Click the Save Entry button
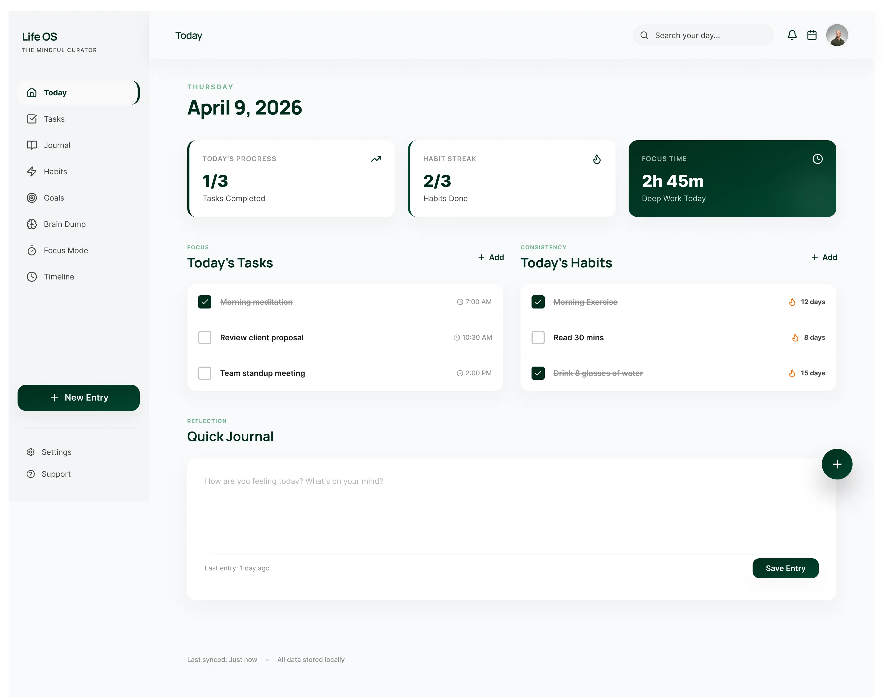 pos(785,569)
